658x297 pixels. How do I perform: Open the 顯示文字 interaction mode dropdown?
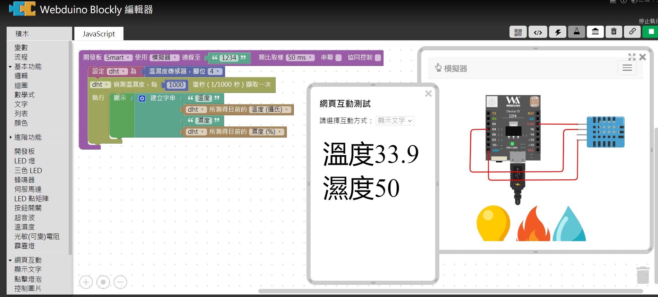click(x=395, y=121)
